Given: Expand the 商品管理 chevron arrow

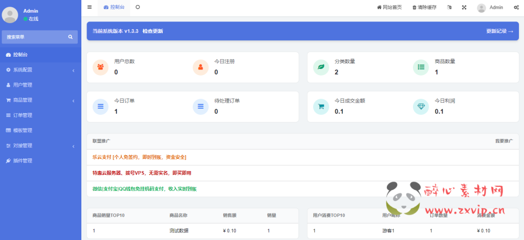Looking at the screenshot, I should (73, 101).
